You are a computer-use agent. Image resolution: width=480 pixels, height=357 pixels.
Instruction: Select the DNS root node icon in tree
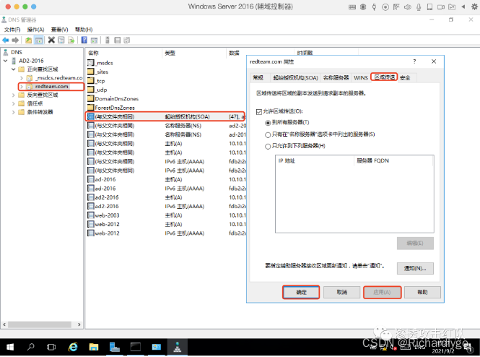(x=6, y=52)
